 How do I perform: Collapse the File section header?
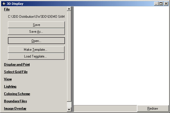(x=7, y=9)
